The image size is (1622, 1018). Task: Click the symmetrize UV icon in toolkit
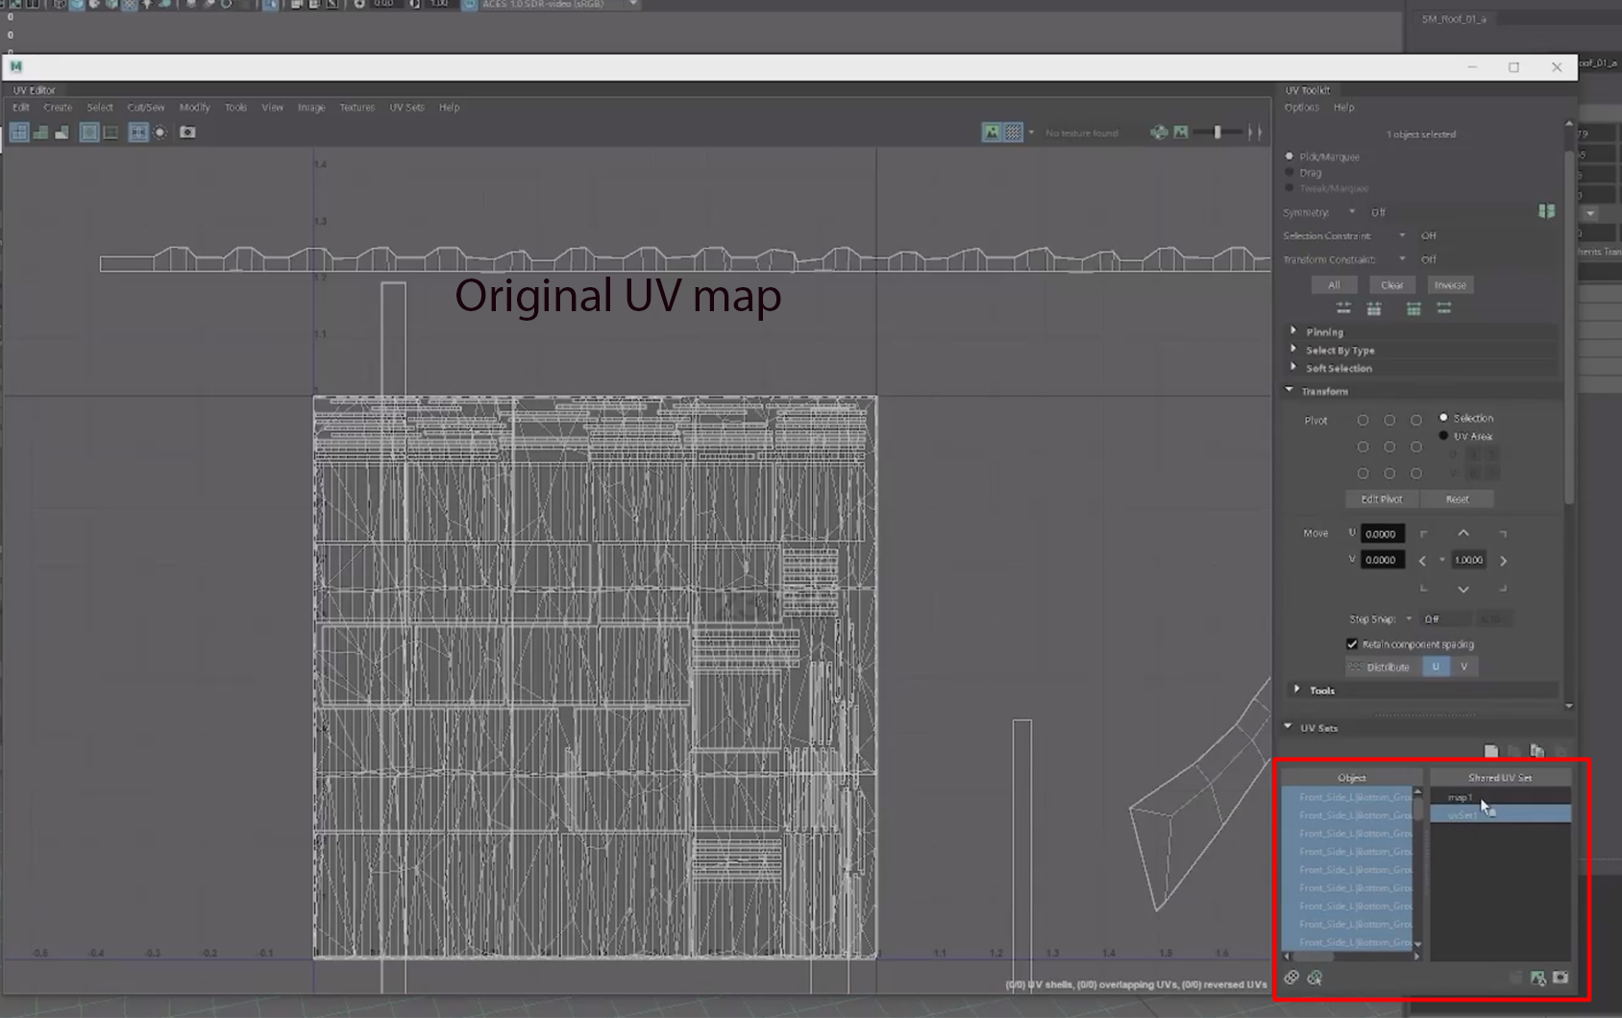pos(1546,211)
